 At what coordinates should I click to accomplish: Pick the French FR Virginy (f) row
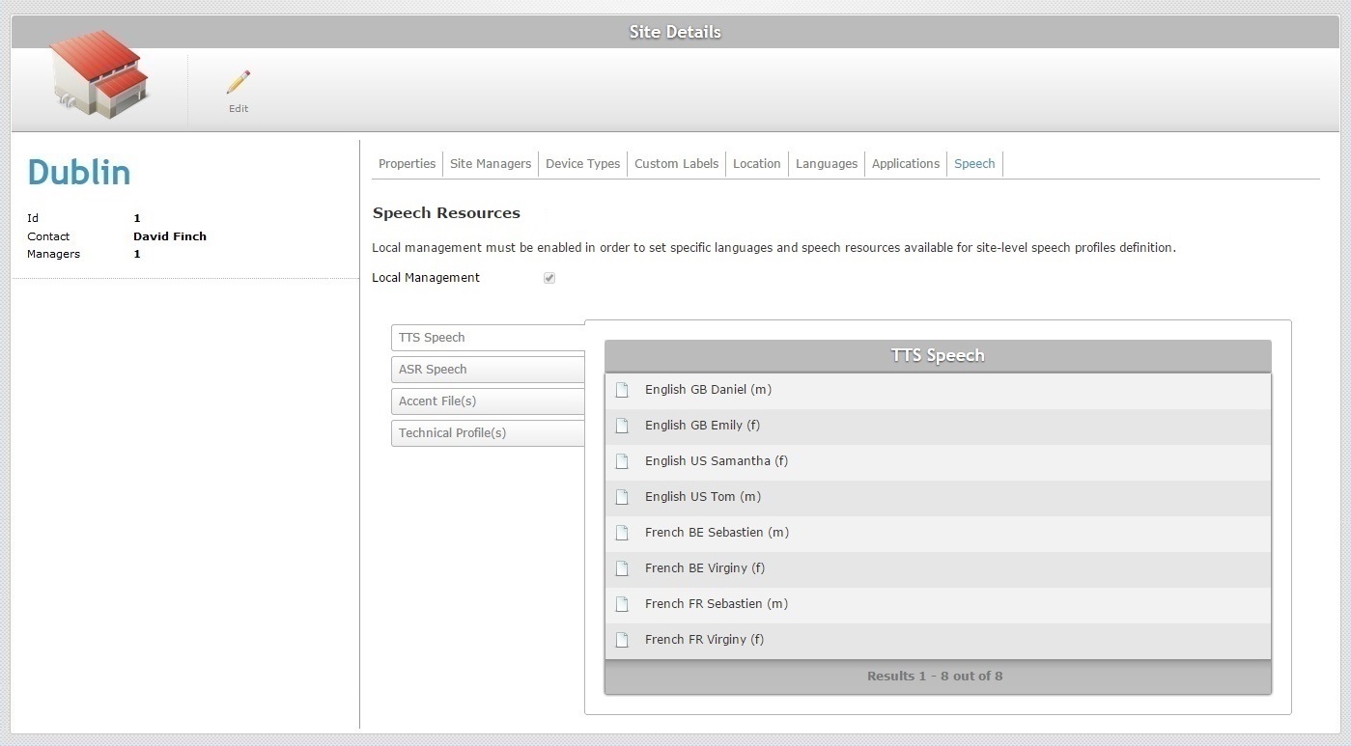938,640
